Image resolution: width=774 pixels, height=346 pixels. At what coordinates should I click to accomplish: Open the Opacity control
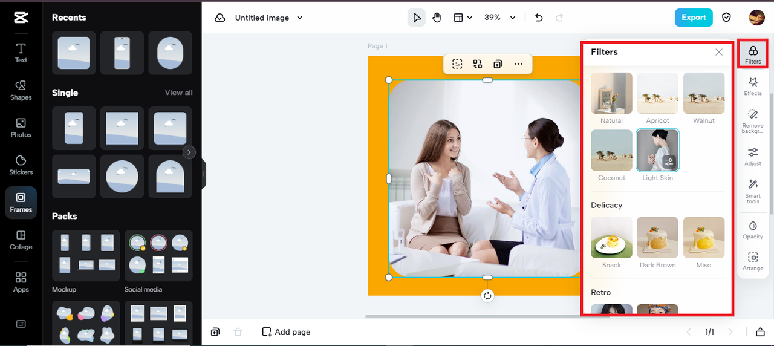(753, 230)
